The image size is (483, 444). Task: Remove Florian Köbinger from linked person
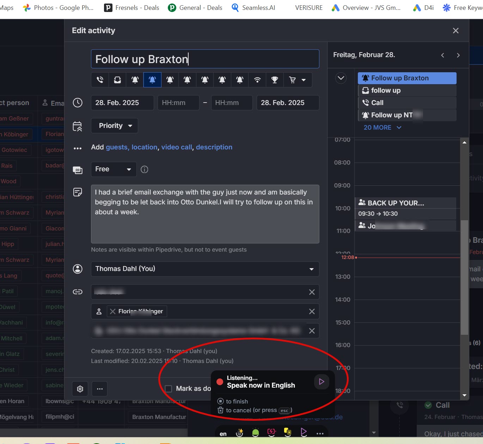[x=113, y=312]
